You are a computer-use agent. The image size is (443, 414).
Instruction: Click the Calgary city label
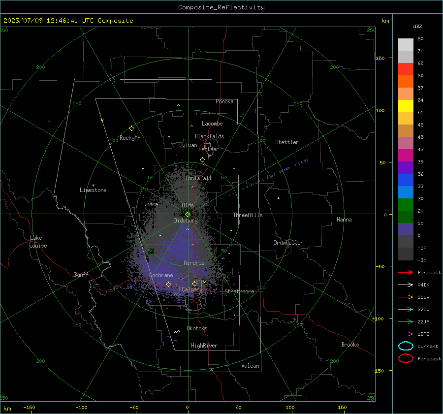point(192,289)
